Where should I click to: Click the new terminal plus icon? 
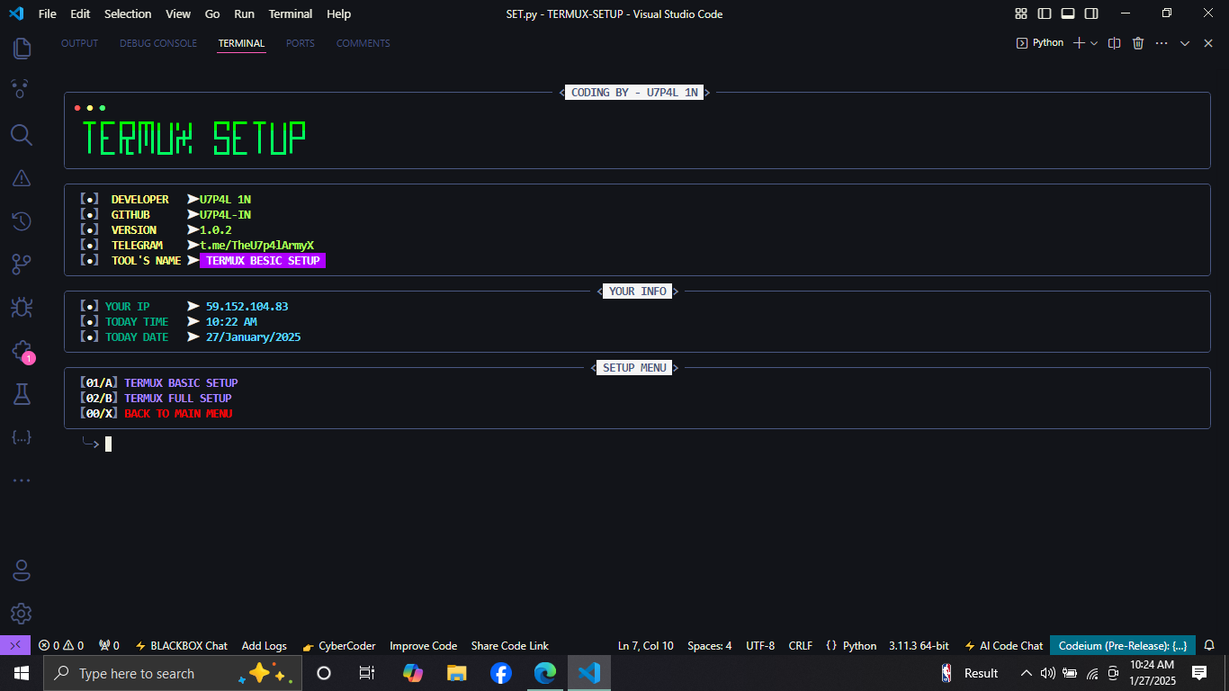coord(1080,43)
